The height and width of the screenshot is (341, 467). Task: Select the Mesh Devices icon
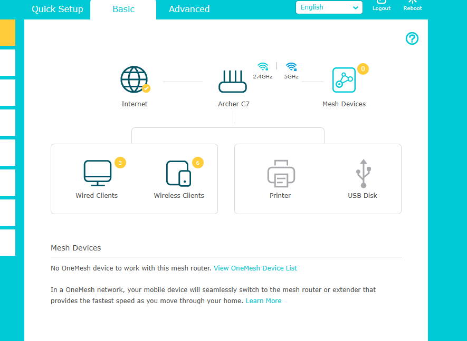(x=344, y=80)
